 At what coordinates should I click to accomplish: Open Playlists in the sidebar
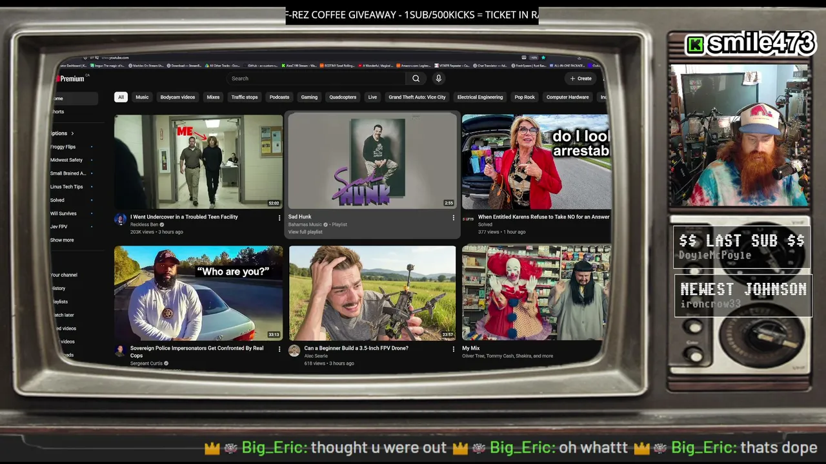(x=60, y=302)
